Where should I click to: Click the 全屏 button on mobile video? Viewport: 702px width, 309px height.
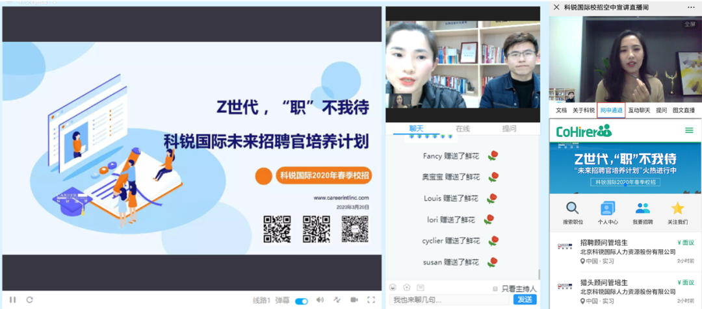pos(689,24)
